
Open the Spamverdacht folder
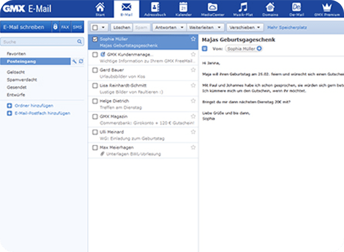click(x=22, y=80)
